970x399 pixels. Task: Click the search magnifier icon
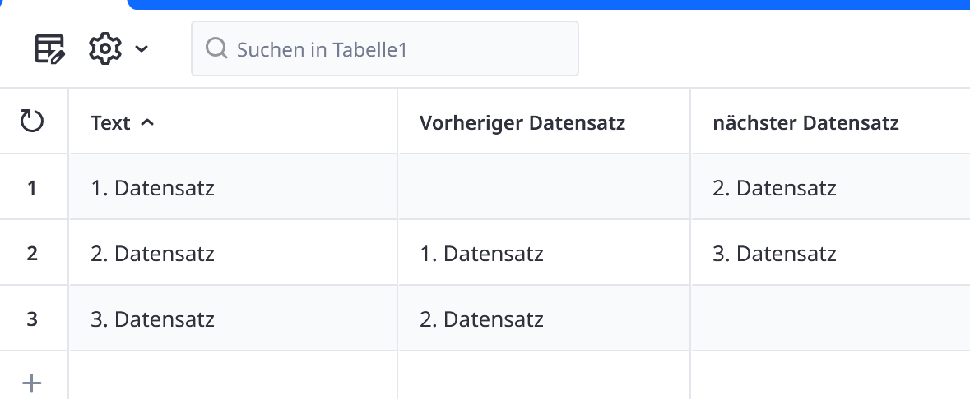(x=216, y=49)
